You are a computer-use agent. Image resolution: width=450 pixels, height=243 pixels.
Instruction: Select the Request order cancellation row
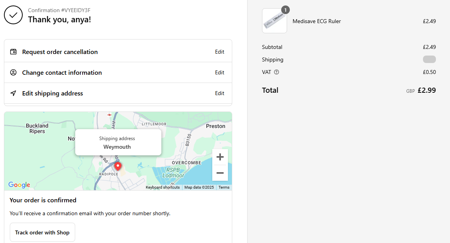coord(60,52)
